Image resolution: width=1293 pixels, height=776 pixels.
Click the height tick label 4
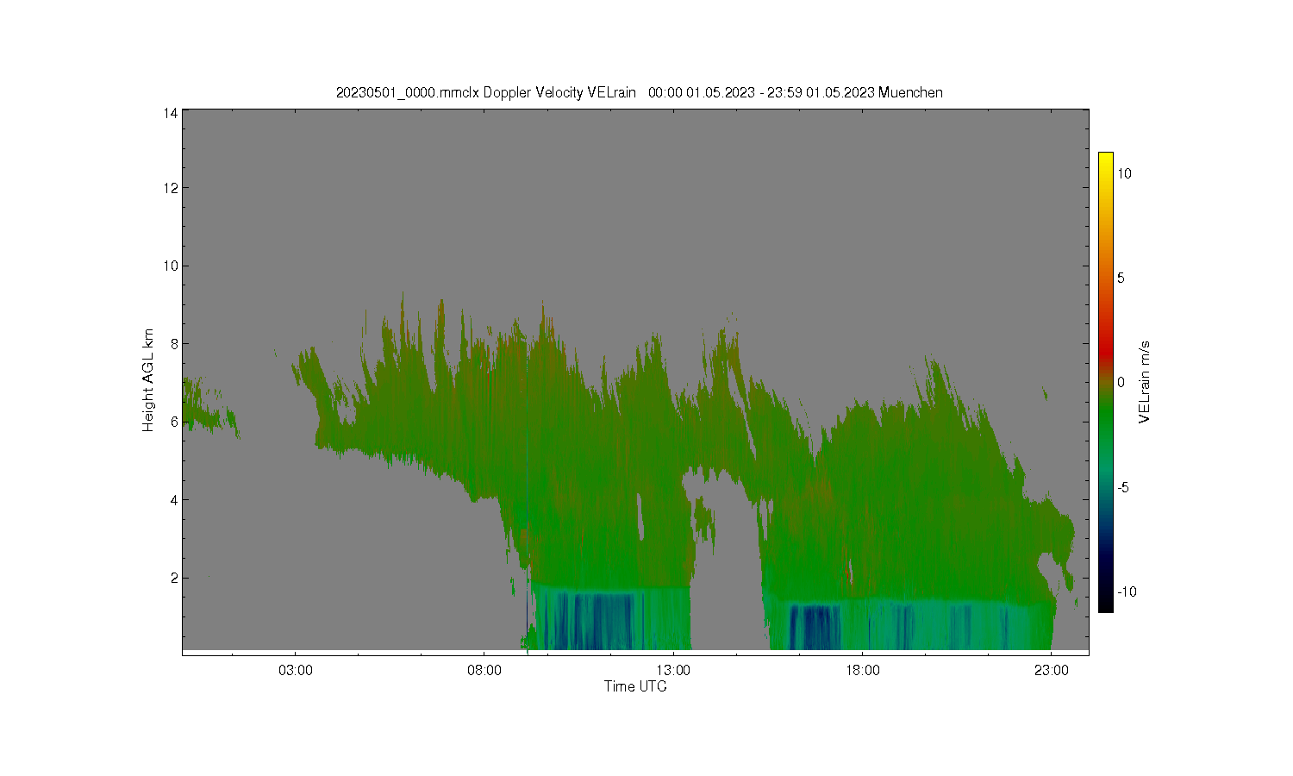click(174, 500)
